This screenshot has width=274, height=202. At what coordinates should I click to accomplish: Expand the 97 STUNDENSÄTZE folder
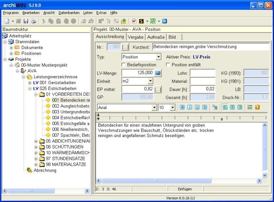click(36, 159)
